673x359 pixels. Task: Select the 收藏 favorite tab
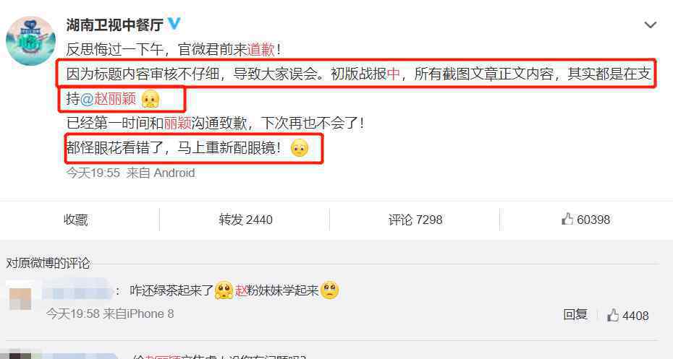75,220
